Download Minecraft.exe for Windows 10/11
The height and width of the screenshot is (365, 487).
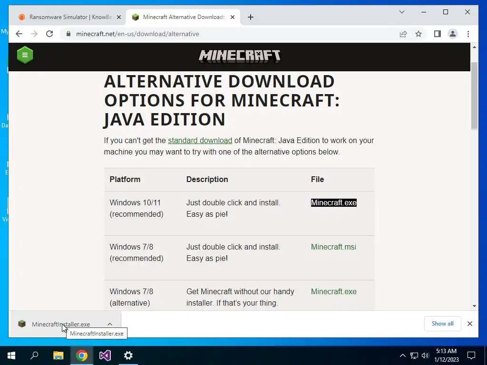tap(333, 202)
